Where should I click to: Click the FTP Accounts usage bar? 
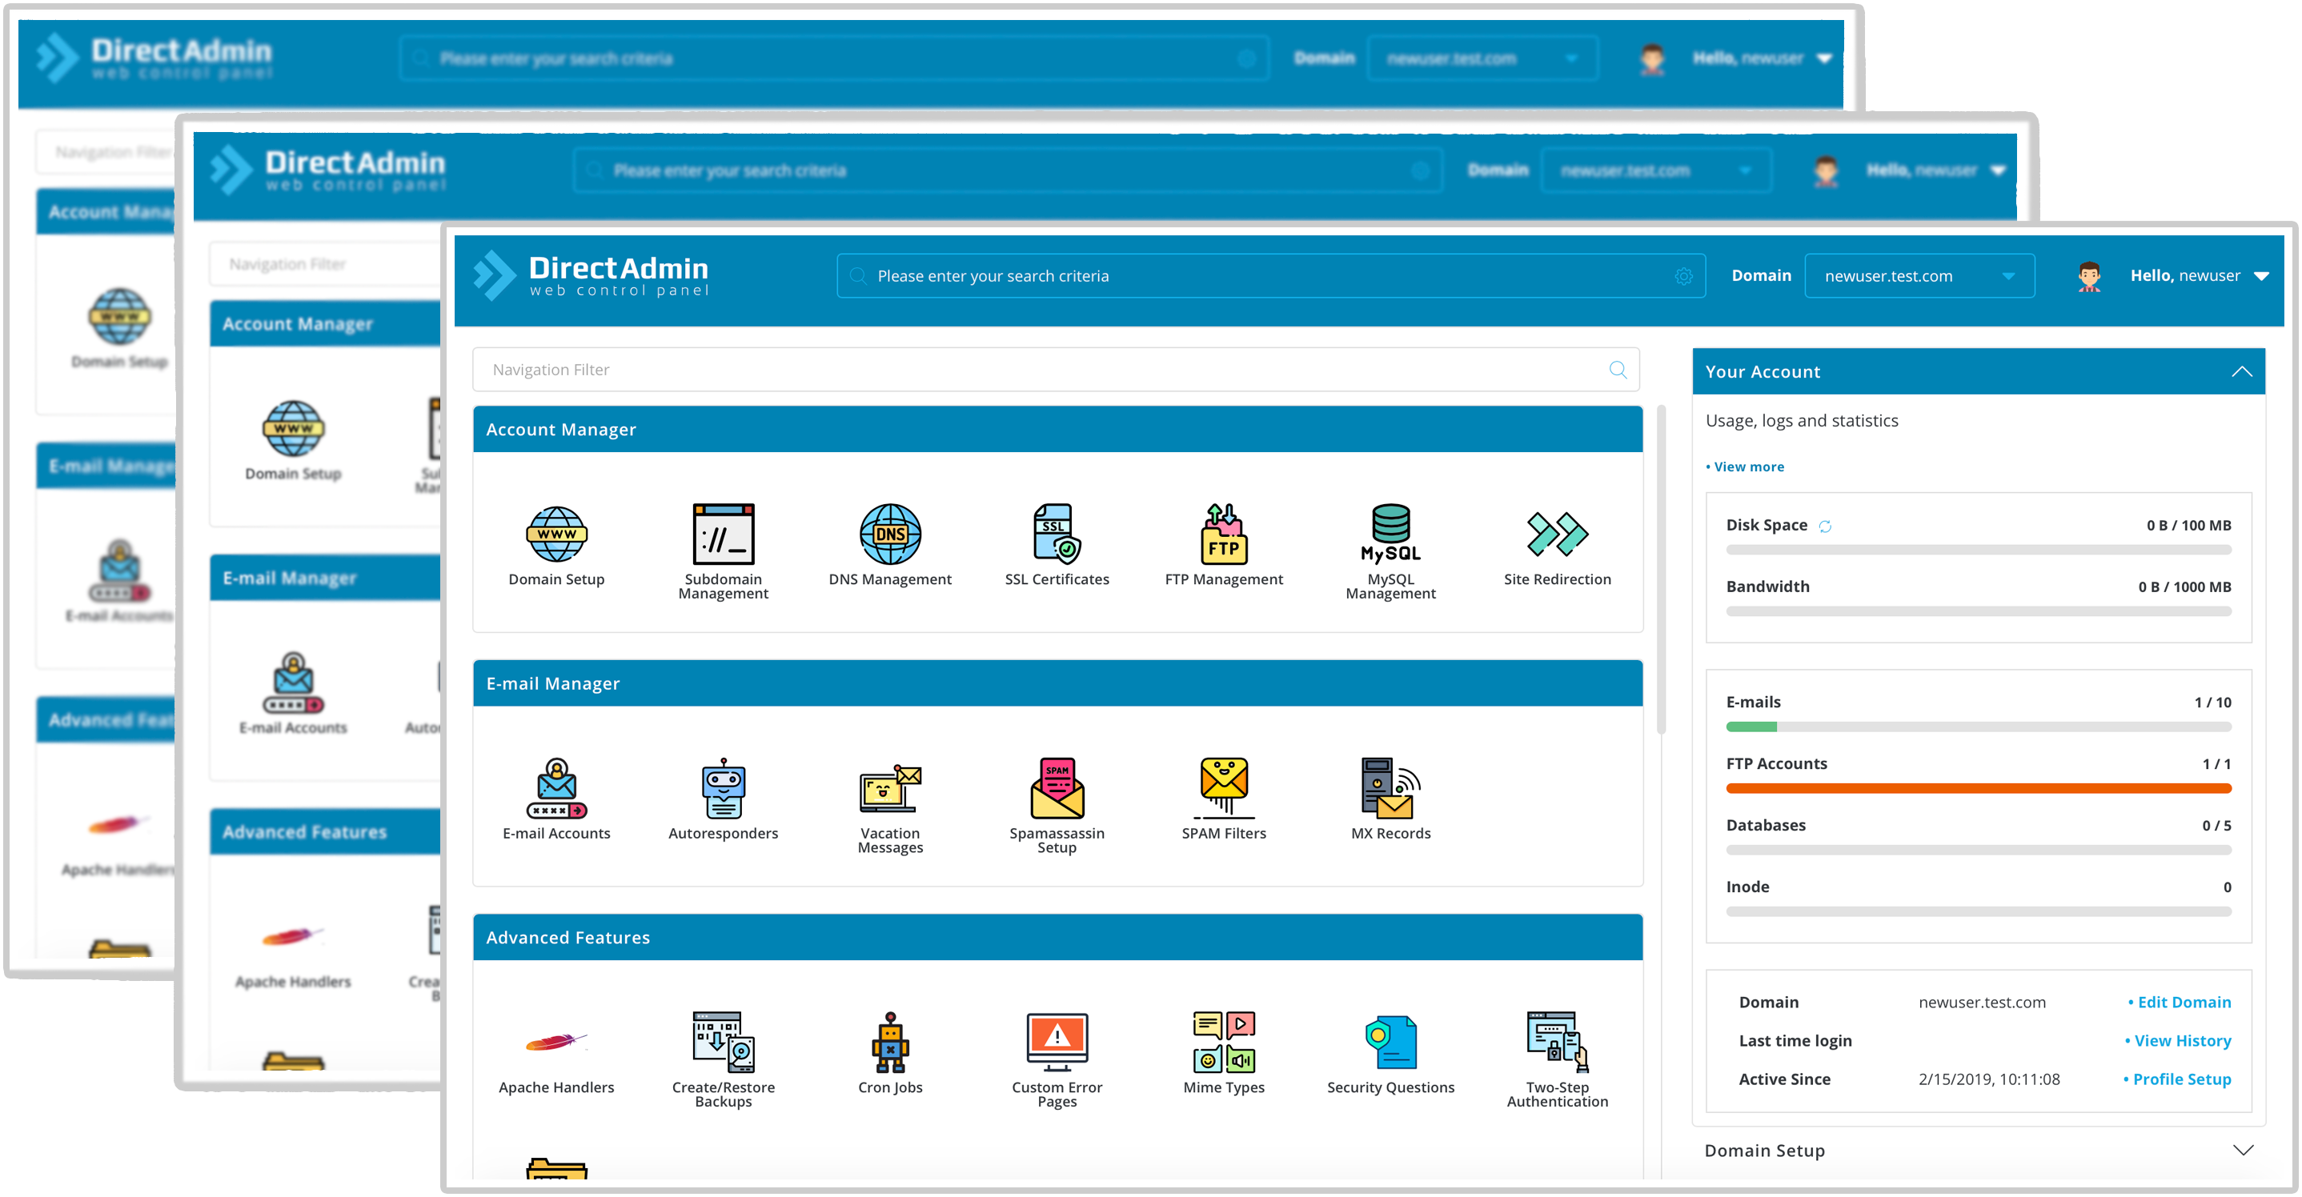pyautogui.click(x=1978, y=788)
